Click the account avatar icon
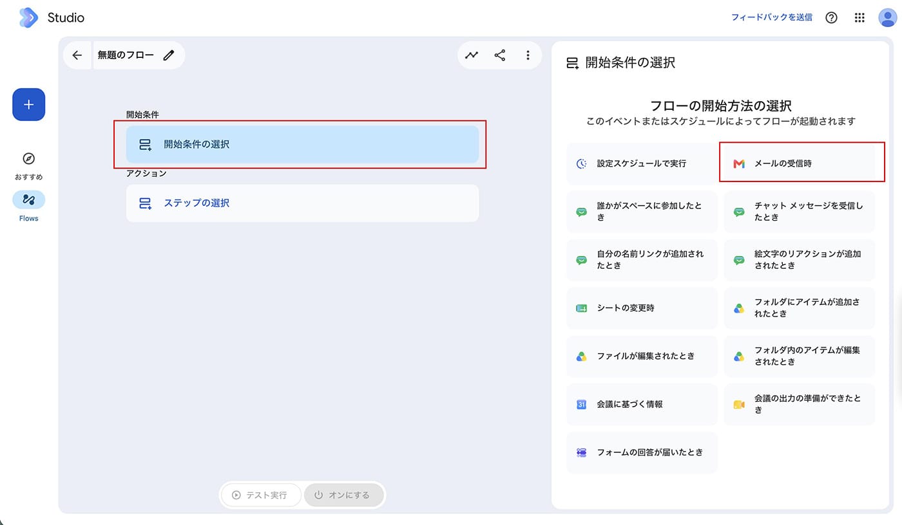The height and width of the screenshot is (525, 902). (888, 18)
